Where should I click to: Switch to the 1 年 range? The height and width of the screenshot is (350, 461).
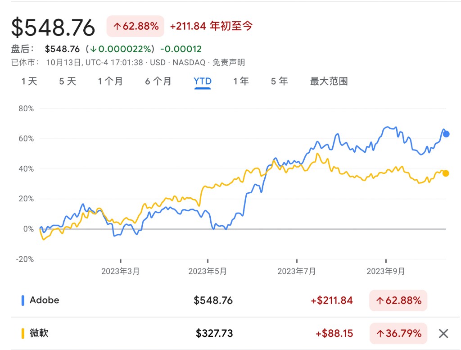241,82
